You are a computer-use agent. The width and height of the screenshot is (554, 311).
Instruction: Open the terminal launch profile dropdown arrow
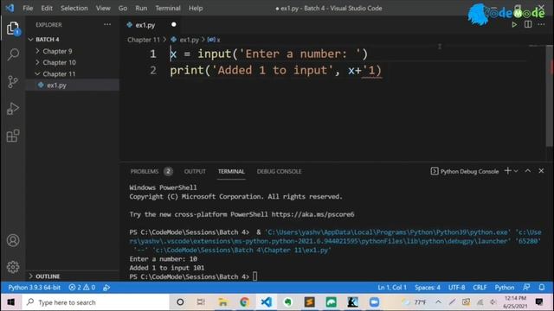516,171
